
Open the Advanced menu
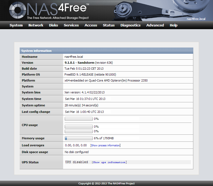(155, 25)
